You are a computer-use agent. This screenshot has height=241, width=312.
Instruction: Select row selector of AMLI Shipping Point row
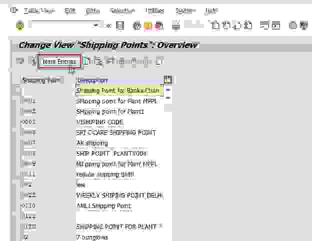[x=14, y=206]
